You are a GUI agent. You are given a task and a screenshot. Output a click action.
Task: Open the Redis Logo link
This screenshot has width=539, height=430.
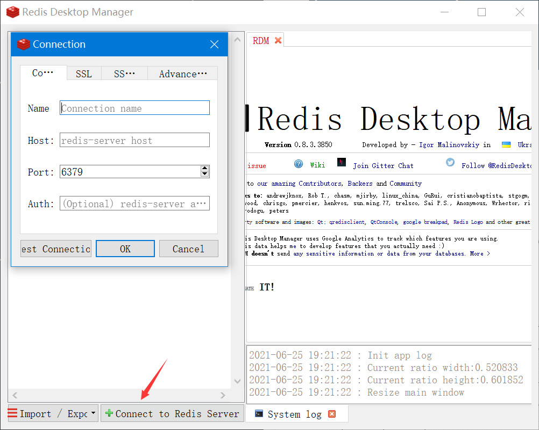tap(468, 222)
